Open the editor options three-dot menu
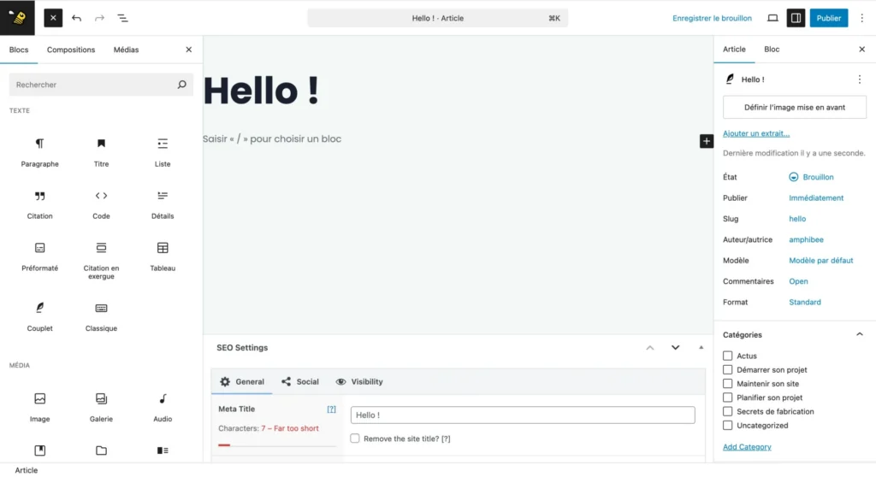 [x=862, y=18]
